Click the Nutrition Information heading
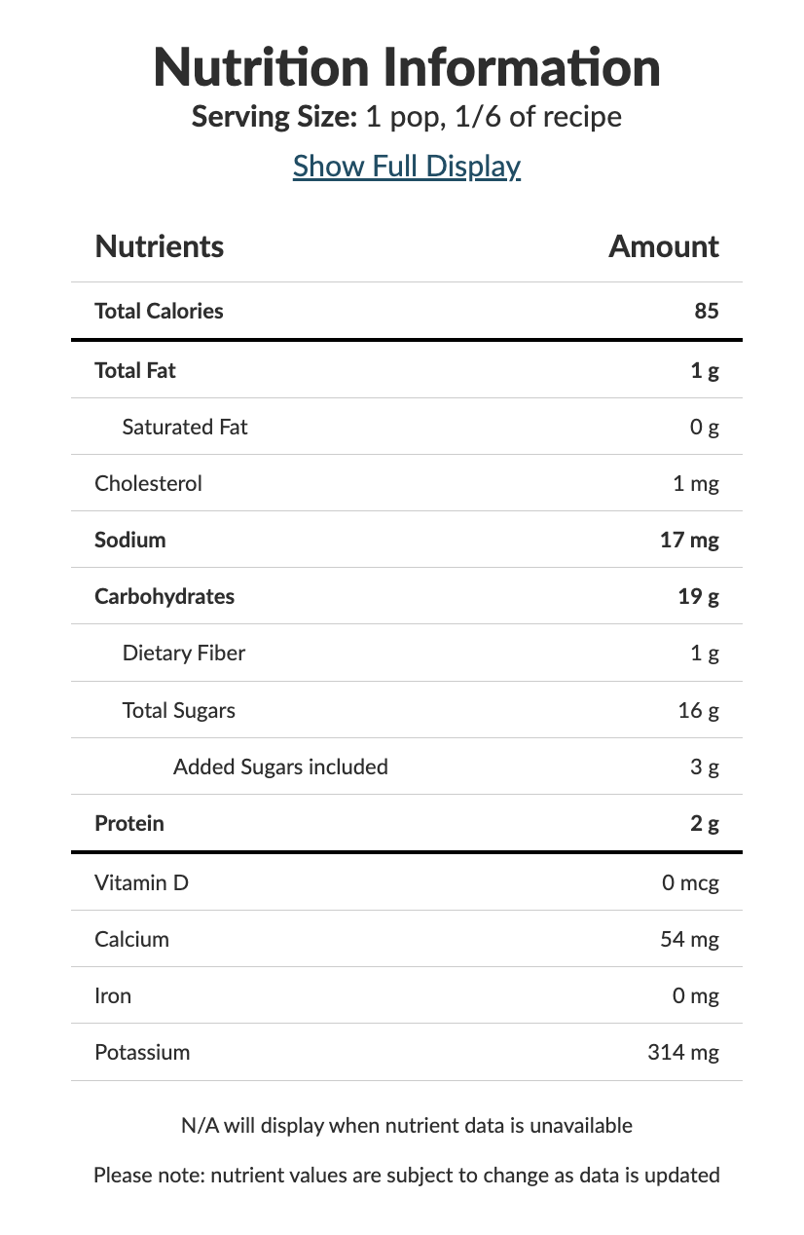The height and width of the screenshot is (1235, 804). click(407, 66)
